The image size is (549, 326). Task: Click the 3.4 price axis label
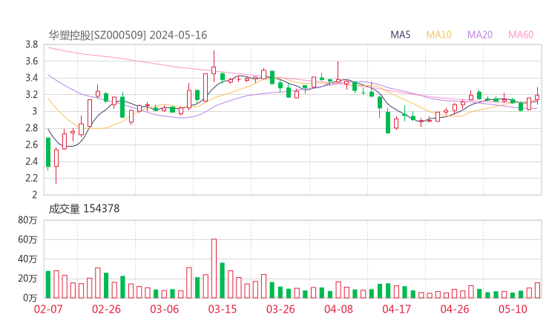31,78
